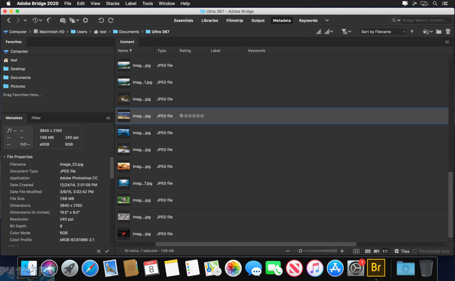This screenshot has width=455, height=281.
Task: Create a new folder using the toolbar icon
Action: tap(439, 31)
